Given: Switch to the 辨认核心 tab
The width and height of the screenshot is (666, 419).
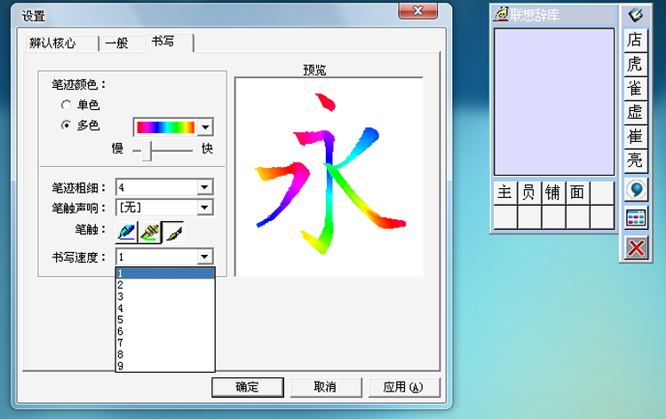Looking at the screenshot, I should 52,43.
